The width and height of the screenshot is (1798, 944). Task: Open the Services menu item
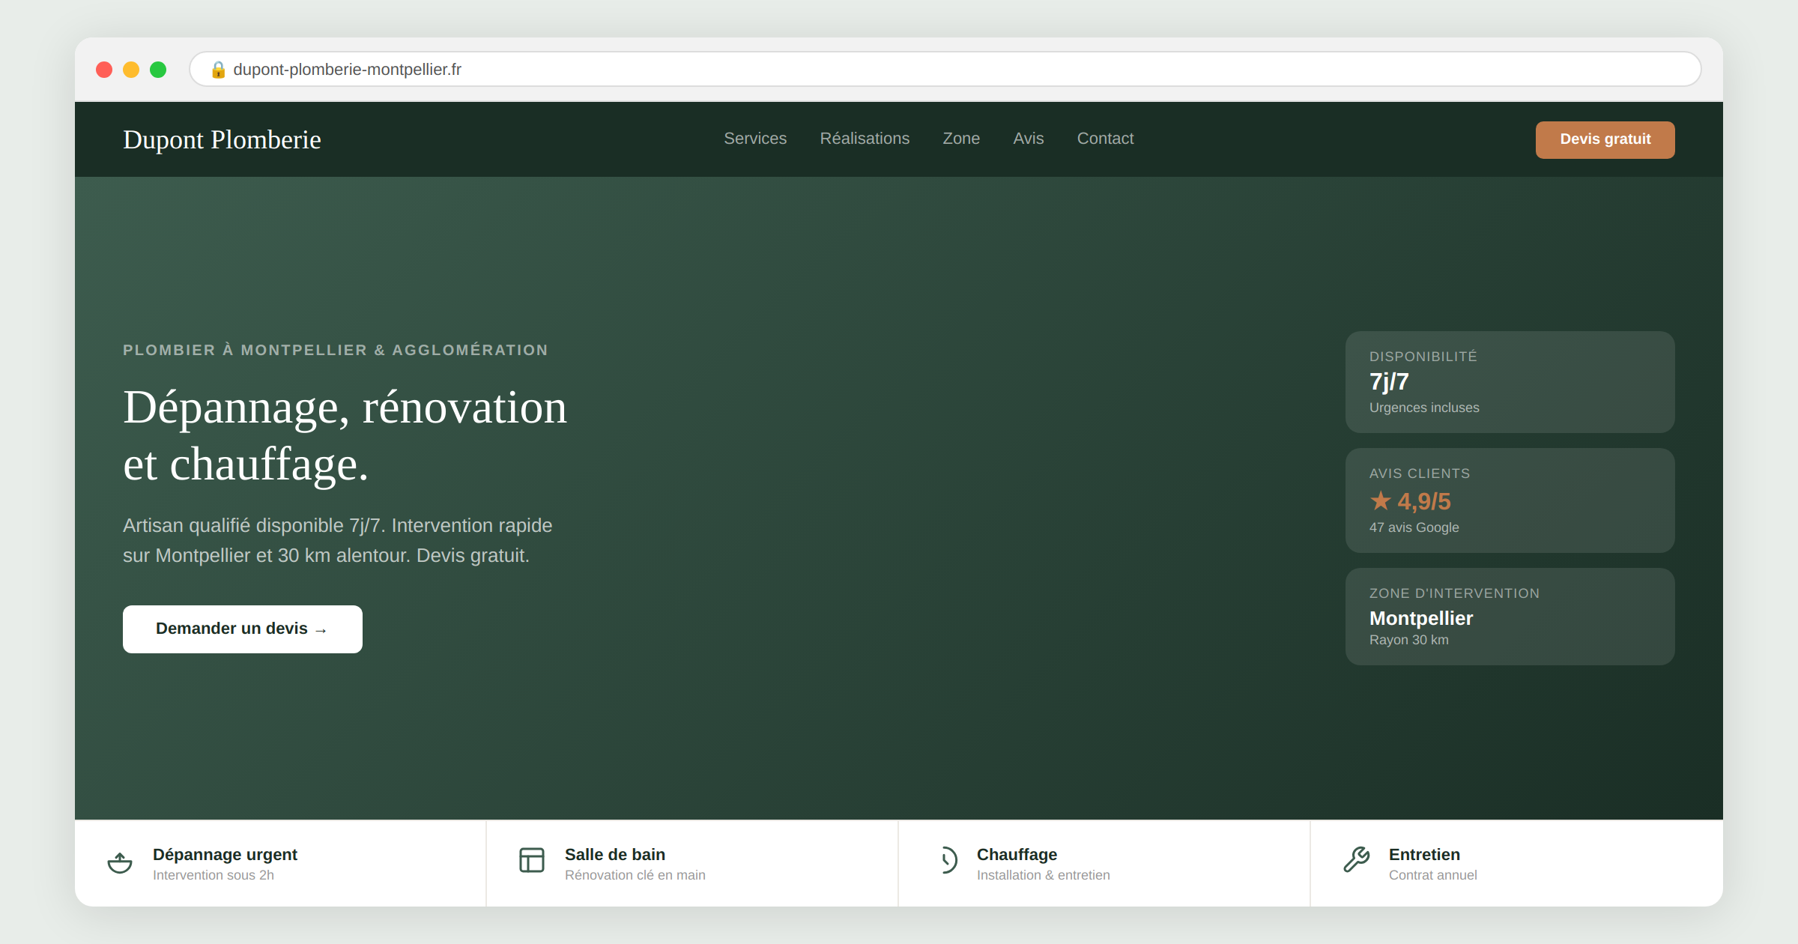pos(754,139)
